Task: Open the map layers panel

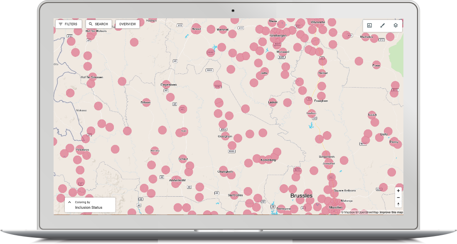Action: point(396,25)
